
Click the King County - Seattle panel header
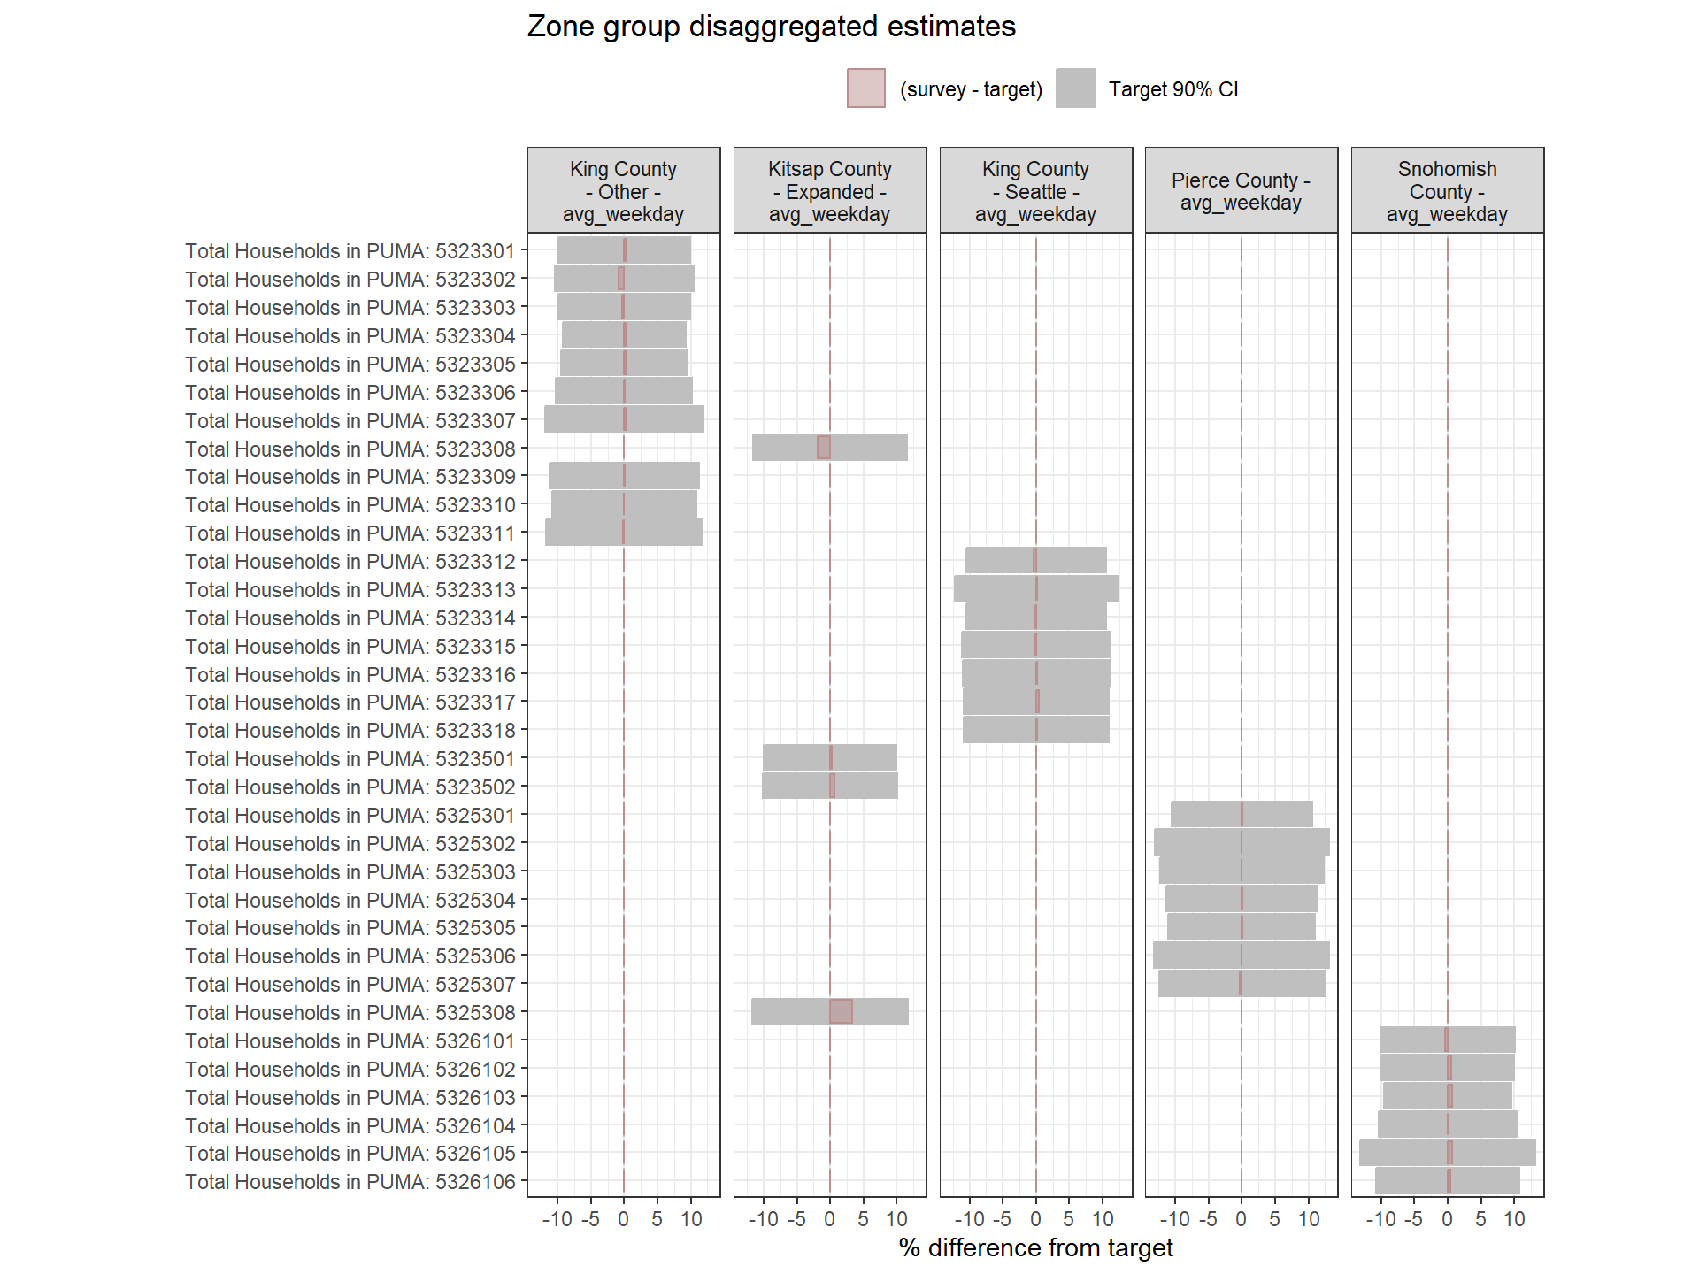(x=1035, y=191)
